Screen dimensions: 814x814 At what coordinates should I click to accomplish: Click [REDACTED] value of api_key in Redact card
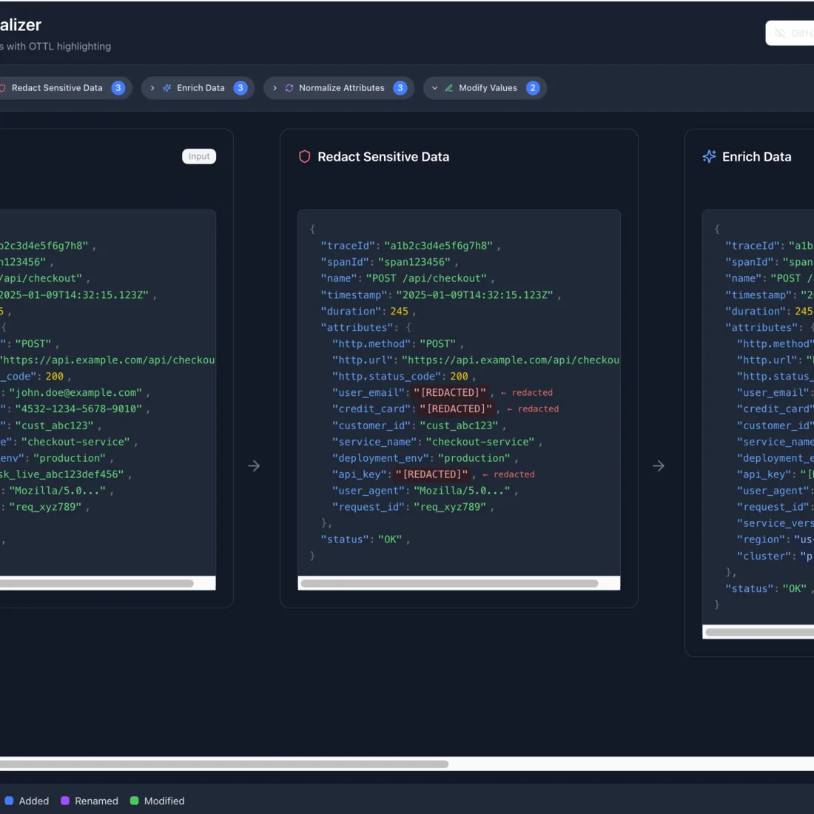click(432, 474)
